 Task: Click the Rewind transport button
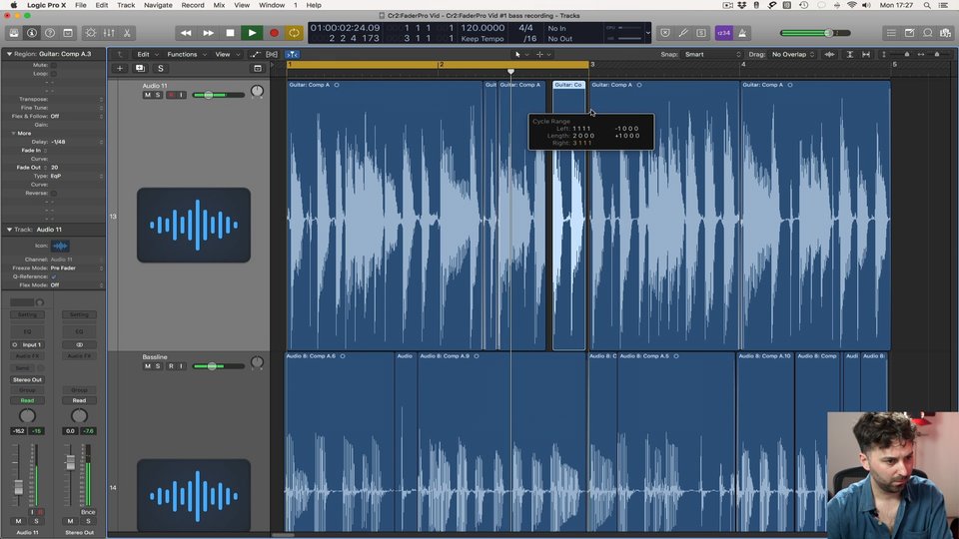coord(186,33)
